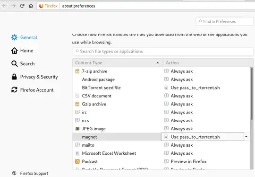Image resolution: width=255 pixels, height=177 pixels.
Task: Open the magnet action dropdown arrow
Action: point(246,137)
